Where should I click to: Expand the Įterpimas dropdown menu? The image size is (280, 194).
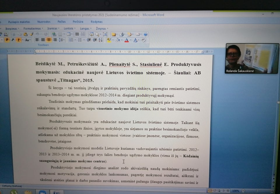pos(12,29)
